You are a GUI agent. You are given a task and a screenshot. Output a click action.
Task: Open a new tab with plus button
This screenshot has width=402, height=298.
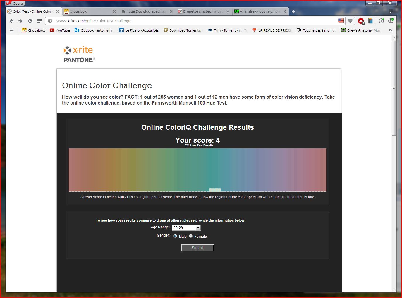[x=293, y=11]
